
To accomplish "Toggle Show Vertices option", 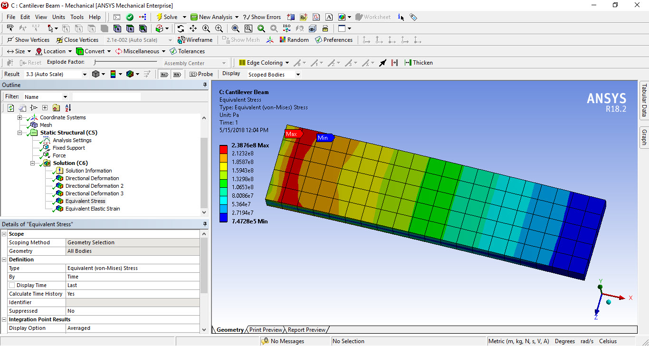I will [29, 40].
